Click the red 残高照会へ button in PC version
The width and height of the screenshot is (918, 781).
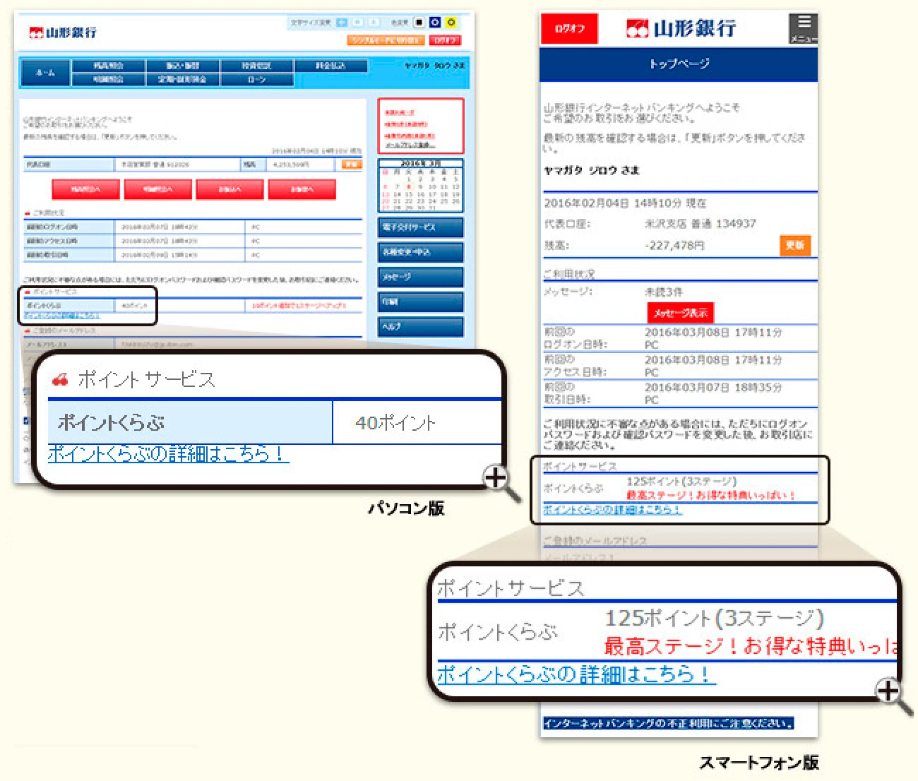(85, 189)
